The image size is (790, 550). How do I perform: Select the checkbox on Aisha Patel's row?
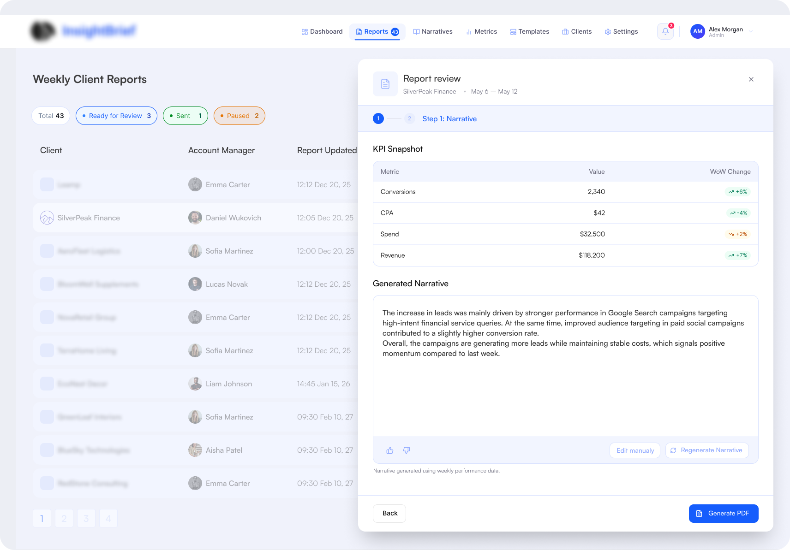pyautogui.click(x=47, y=450)
